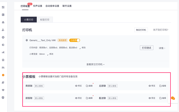
Task: Open the 自动接单设置 tab
Action: (52, 6)
